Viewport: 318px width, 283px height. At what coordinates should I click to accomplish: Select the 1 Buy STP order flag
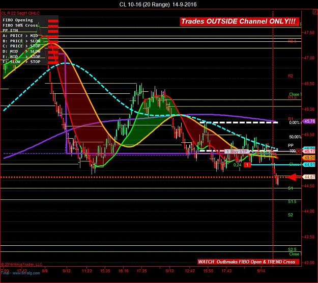click(x=237, y=151)
